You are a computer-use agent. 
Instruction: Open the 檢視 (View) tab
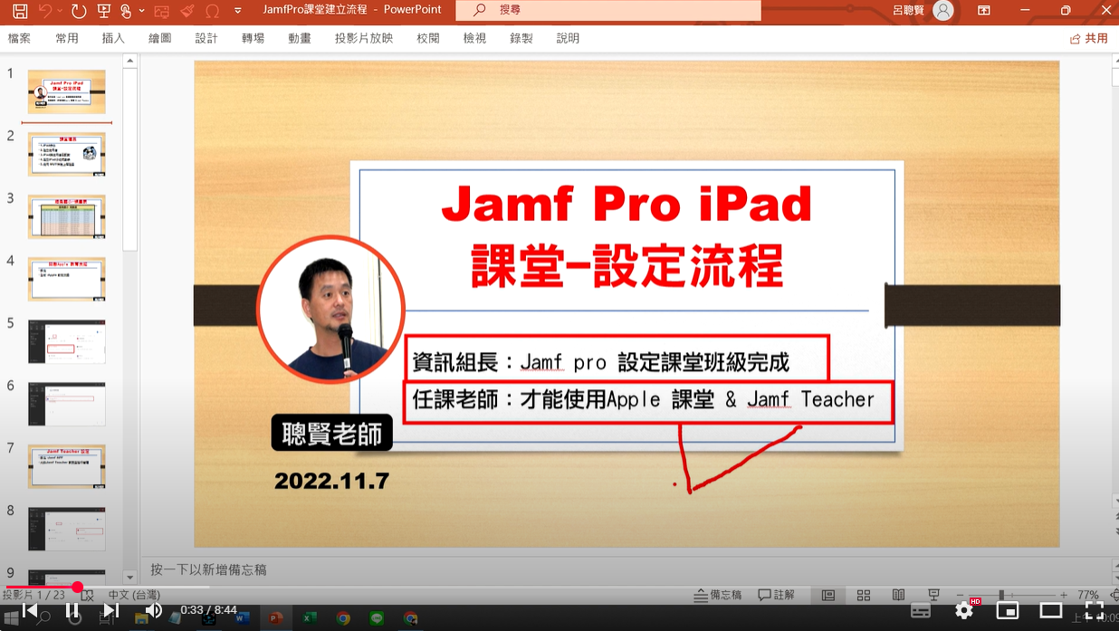474,38
